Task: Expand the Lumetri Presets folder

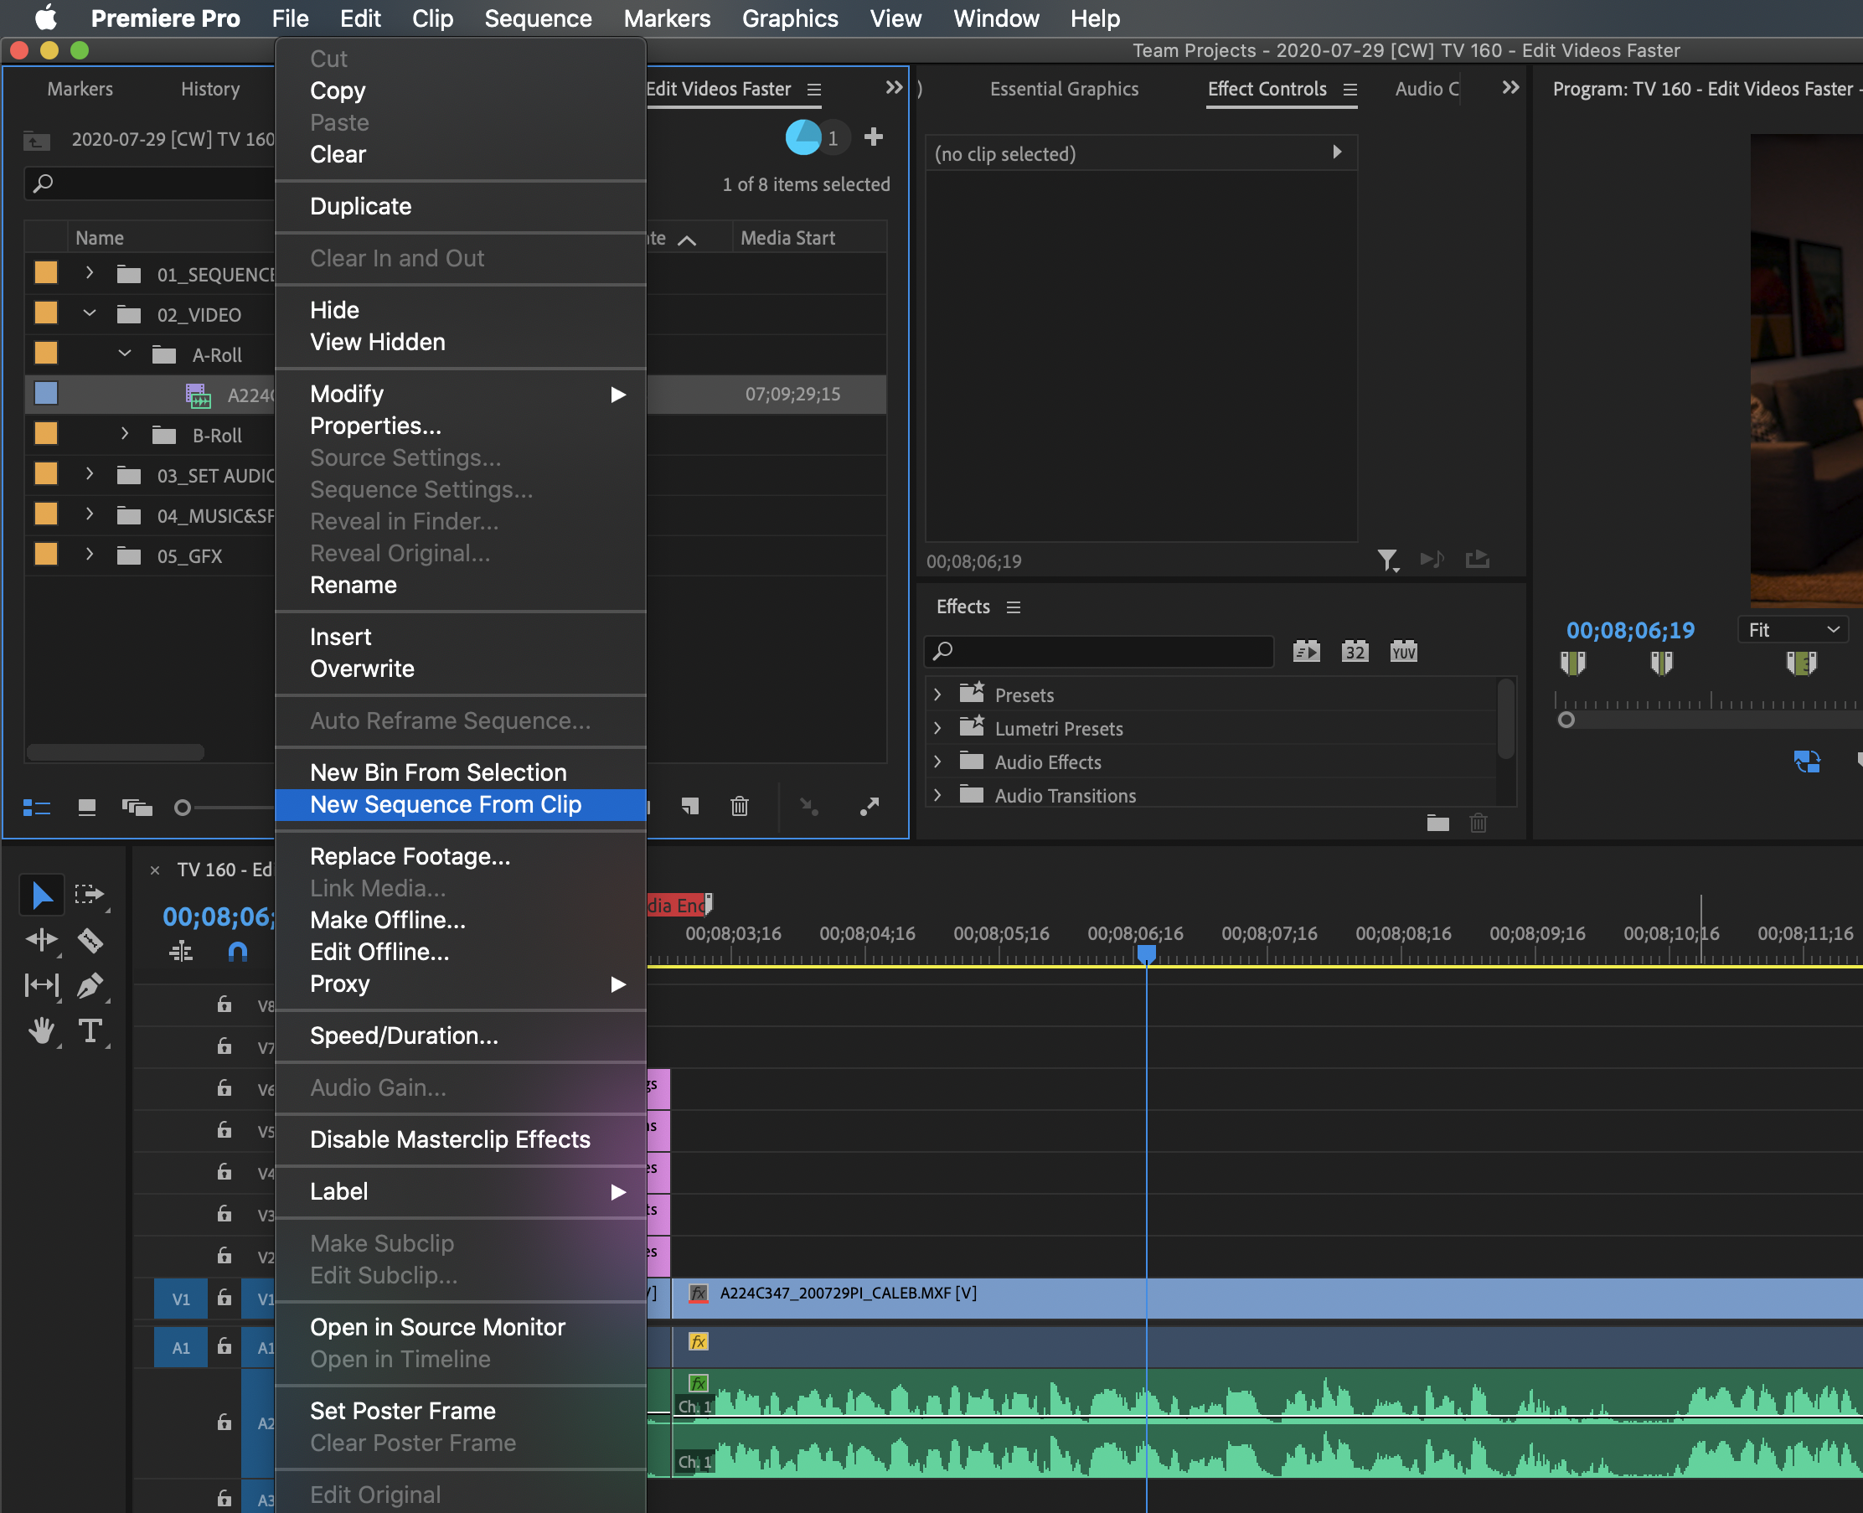Action: 937,728
